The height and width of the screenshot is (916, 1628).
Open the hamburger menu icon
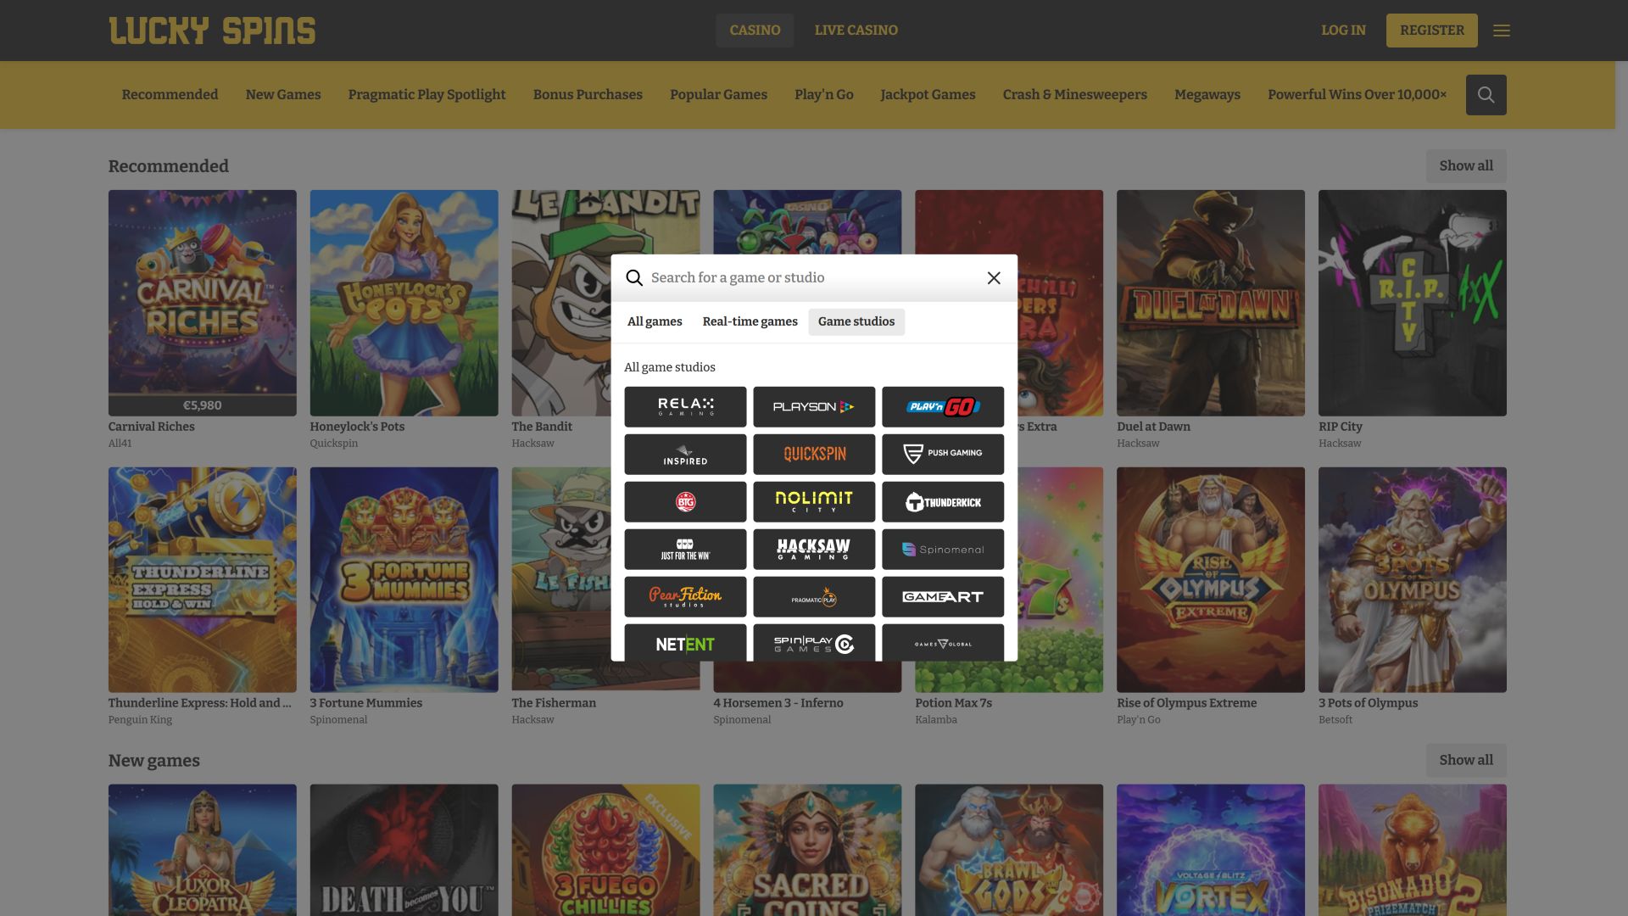1502,31
